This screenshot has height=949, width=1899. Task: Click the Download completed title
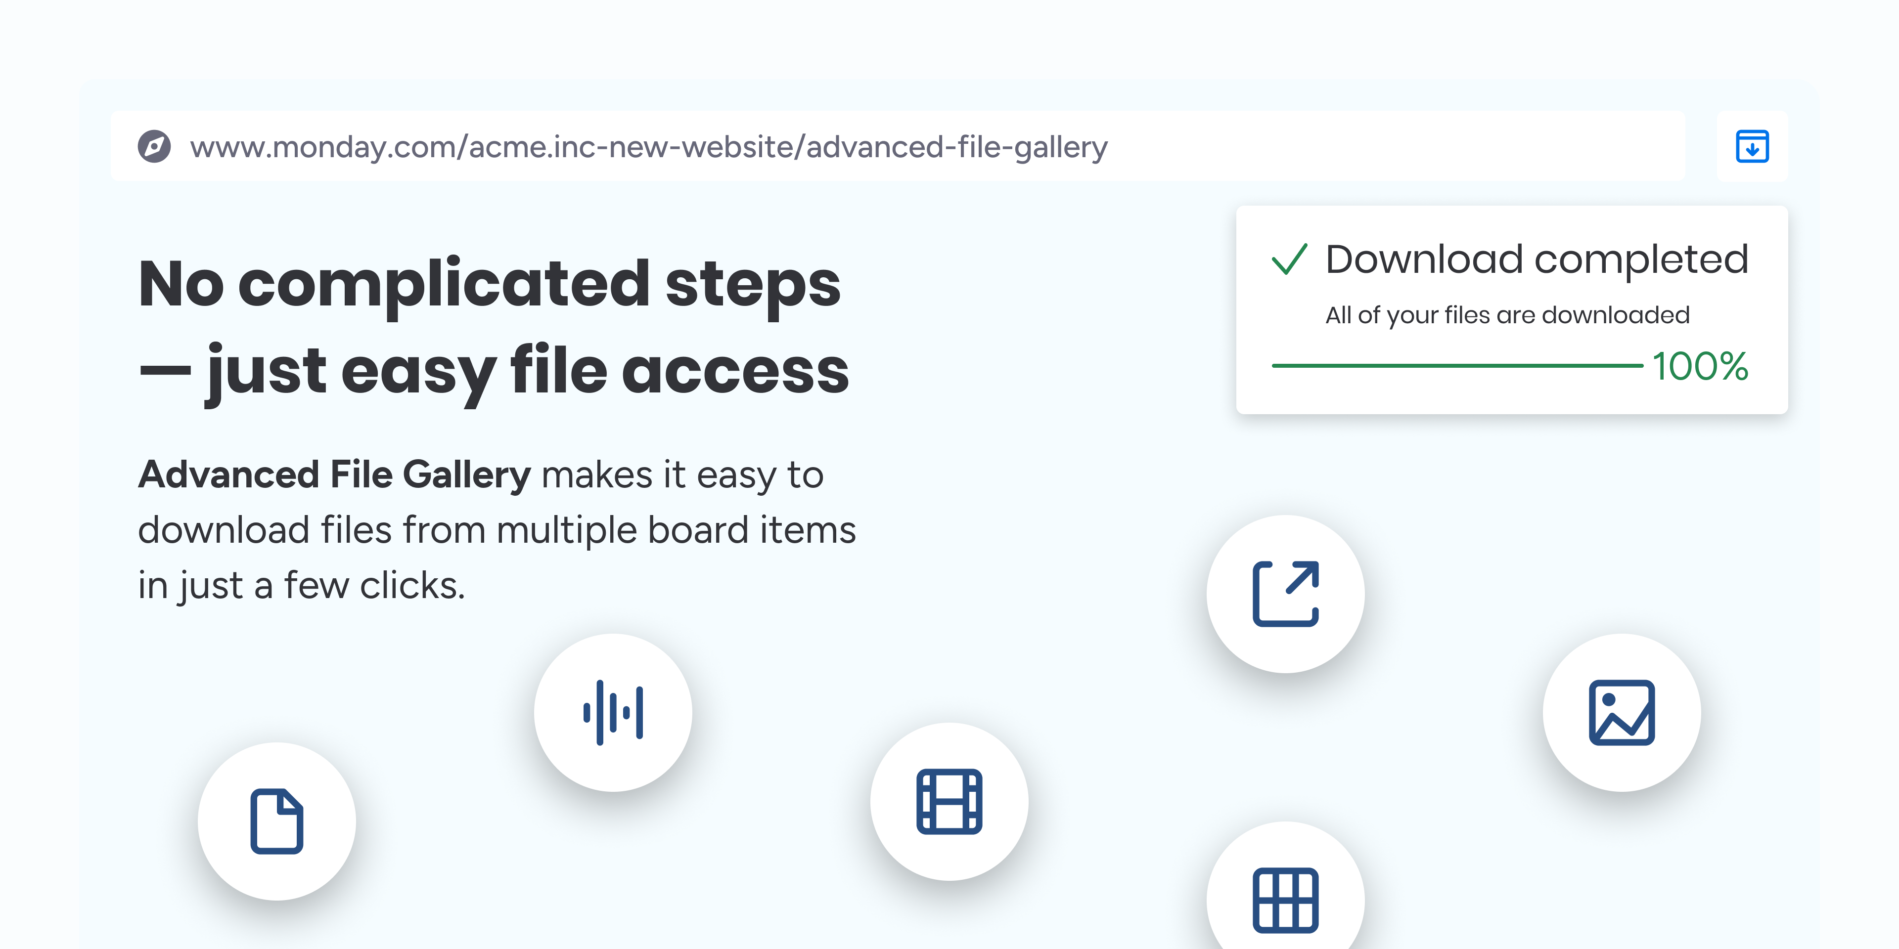[1537, 259]
